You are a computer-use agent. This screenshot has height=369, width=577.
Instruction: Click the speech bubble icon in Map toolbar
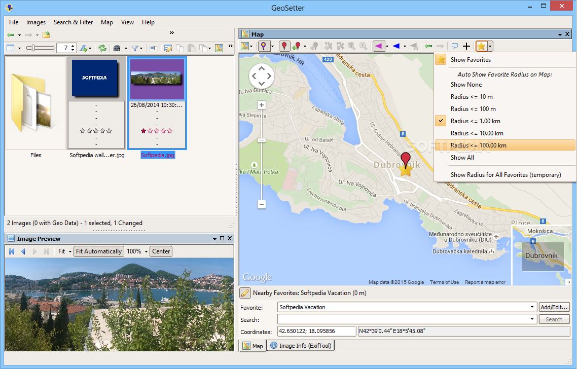click(455, 46)
